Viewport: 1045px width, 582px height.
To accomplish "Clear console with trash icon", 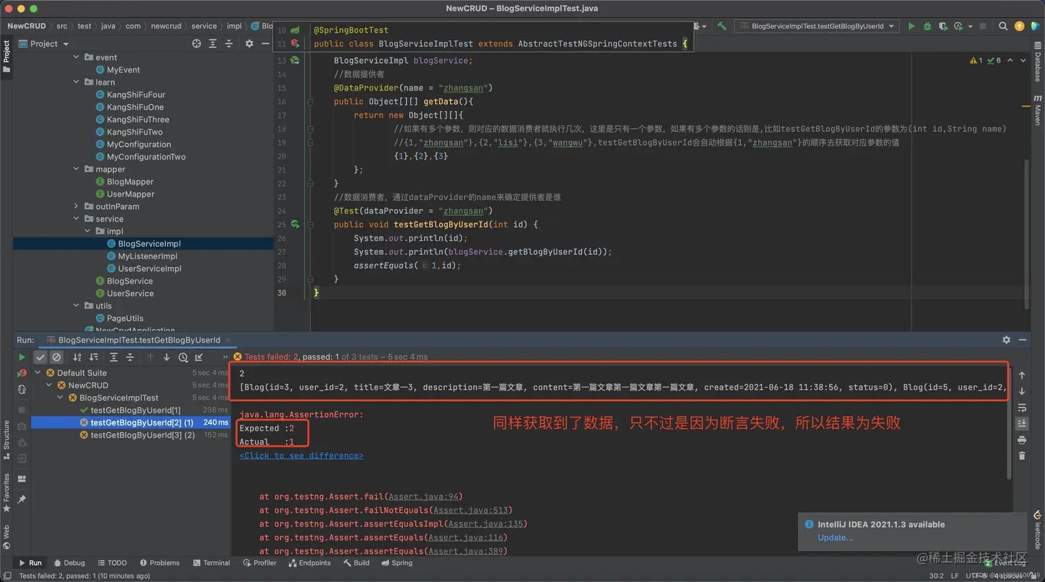I will (x=1022, y=456).
